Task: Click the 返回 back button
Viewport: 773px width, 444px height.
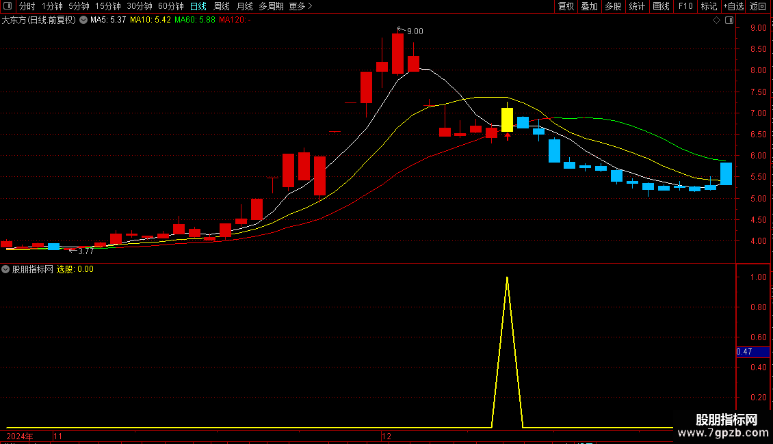Action: (x=758, y=6)
